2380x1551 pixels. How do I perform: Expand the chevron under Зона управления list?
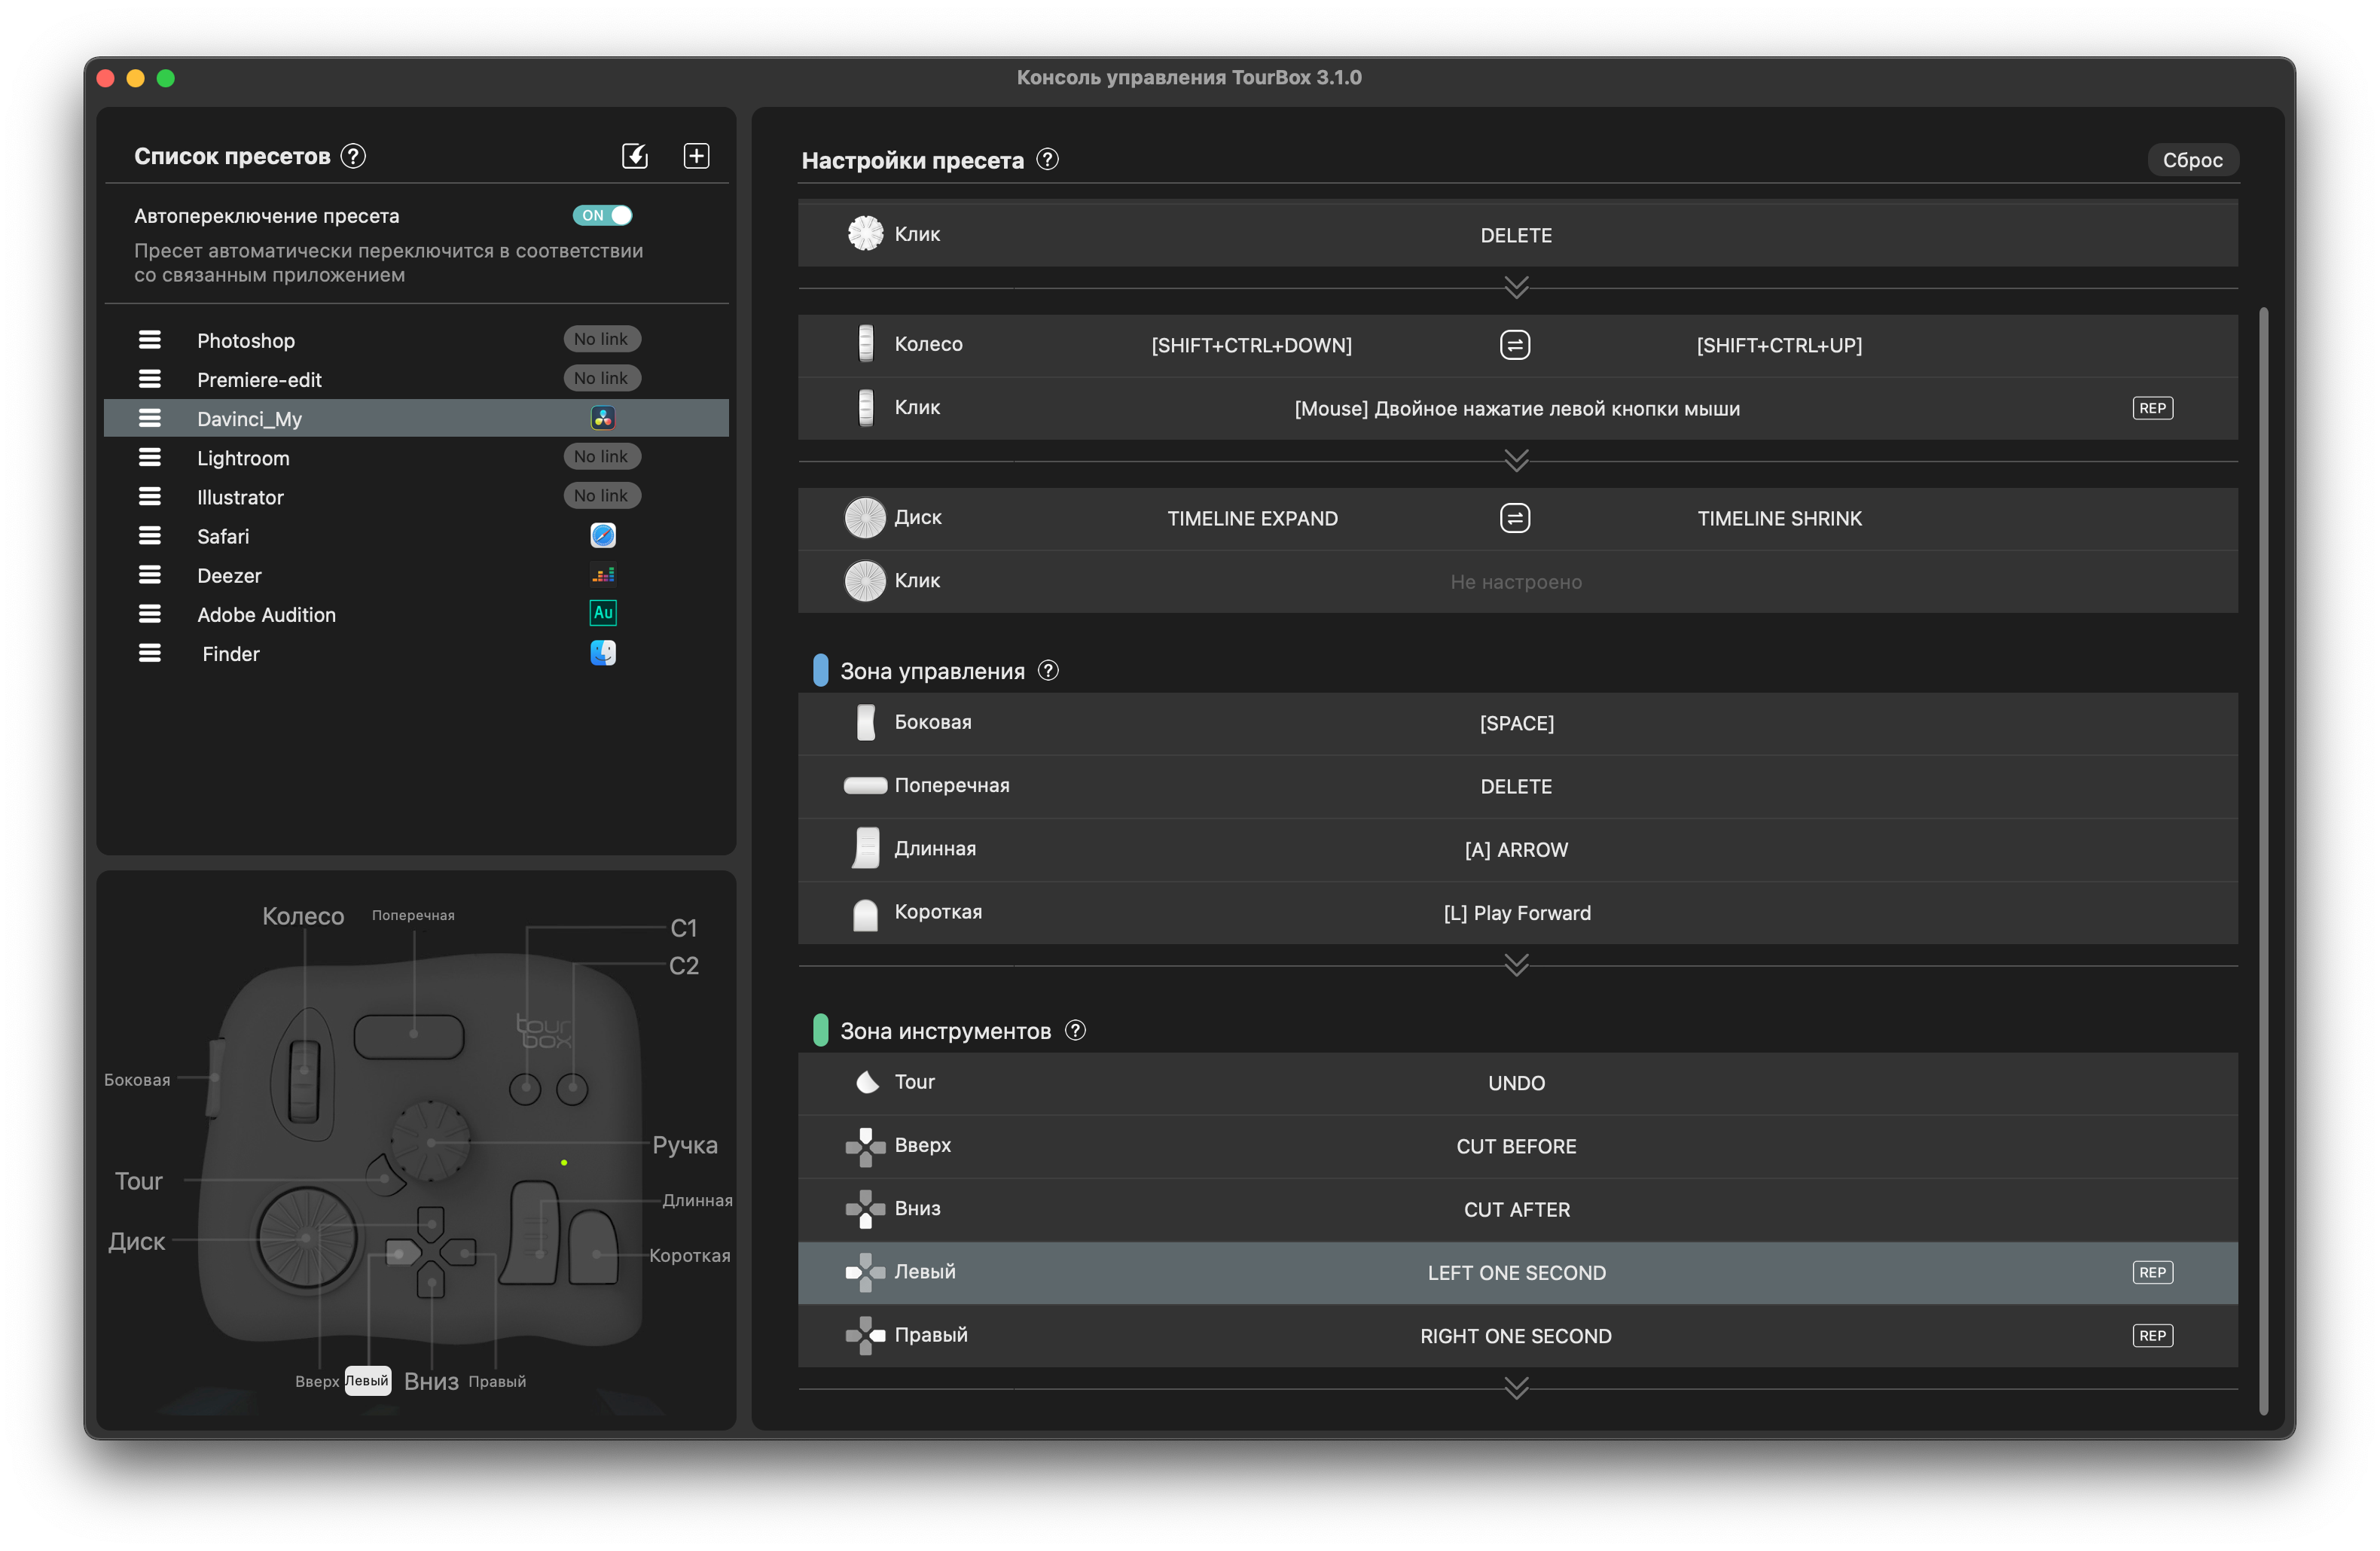click(1516, 964)
